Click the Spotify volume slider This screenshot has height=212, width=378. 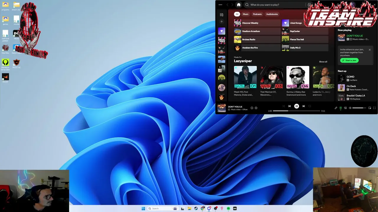(359, 108)
